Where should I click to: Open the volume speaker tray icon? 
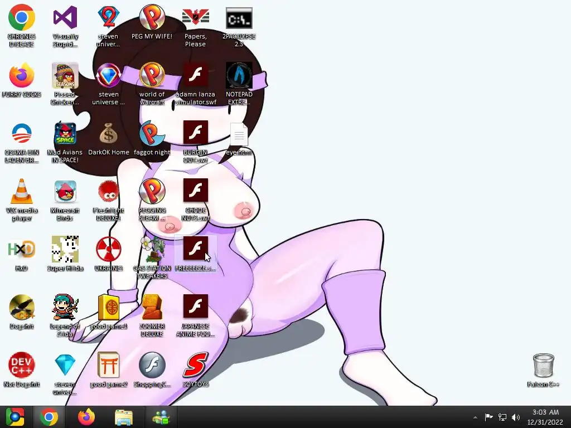516,417
